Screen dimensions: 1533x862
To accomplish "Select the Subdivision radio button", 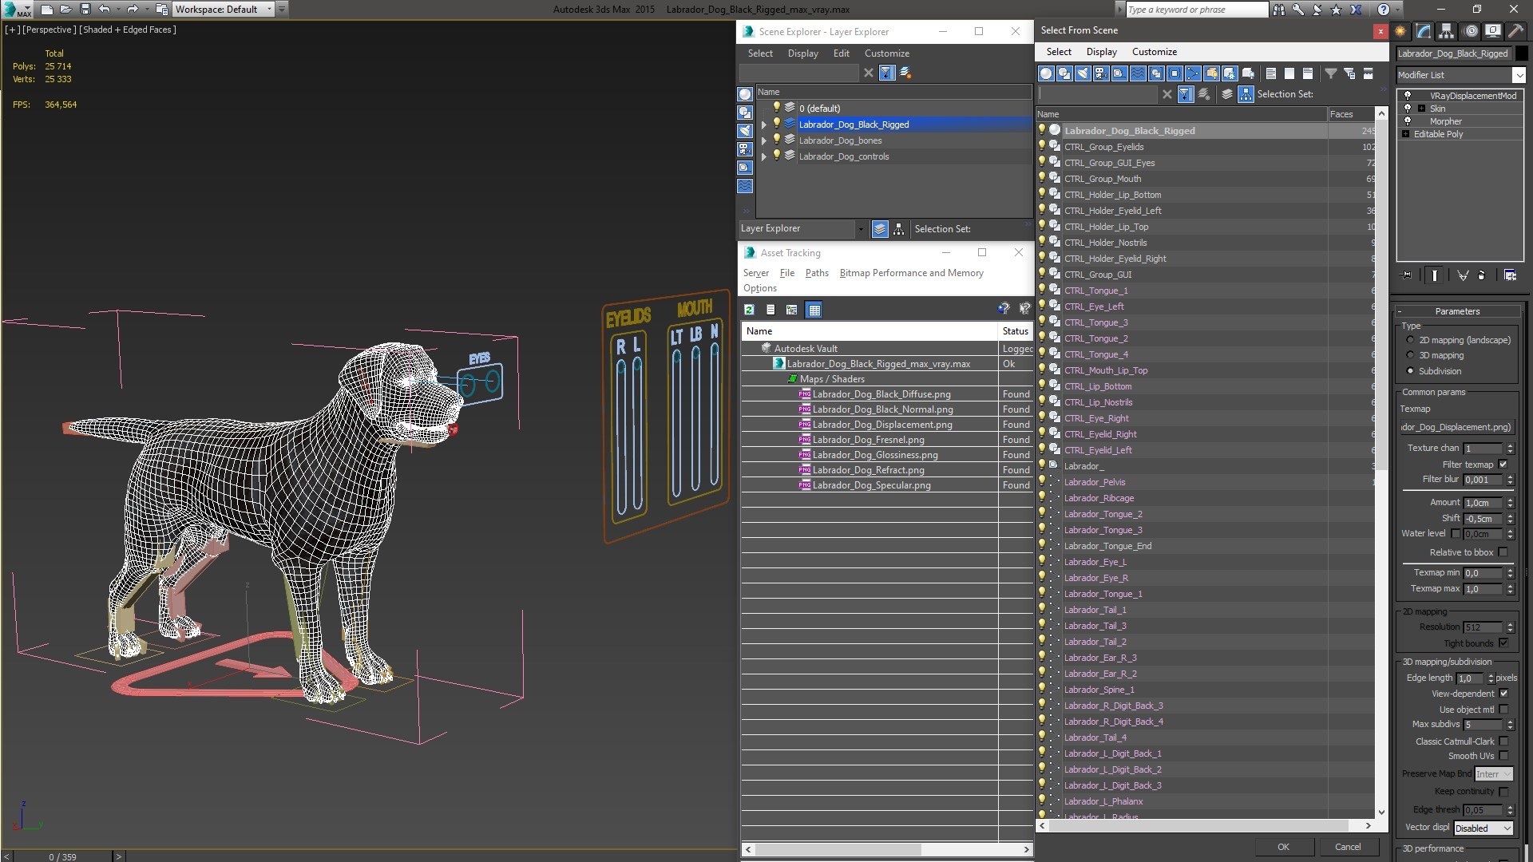I will click(1410, 371).
